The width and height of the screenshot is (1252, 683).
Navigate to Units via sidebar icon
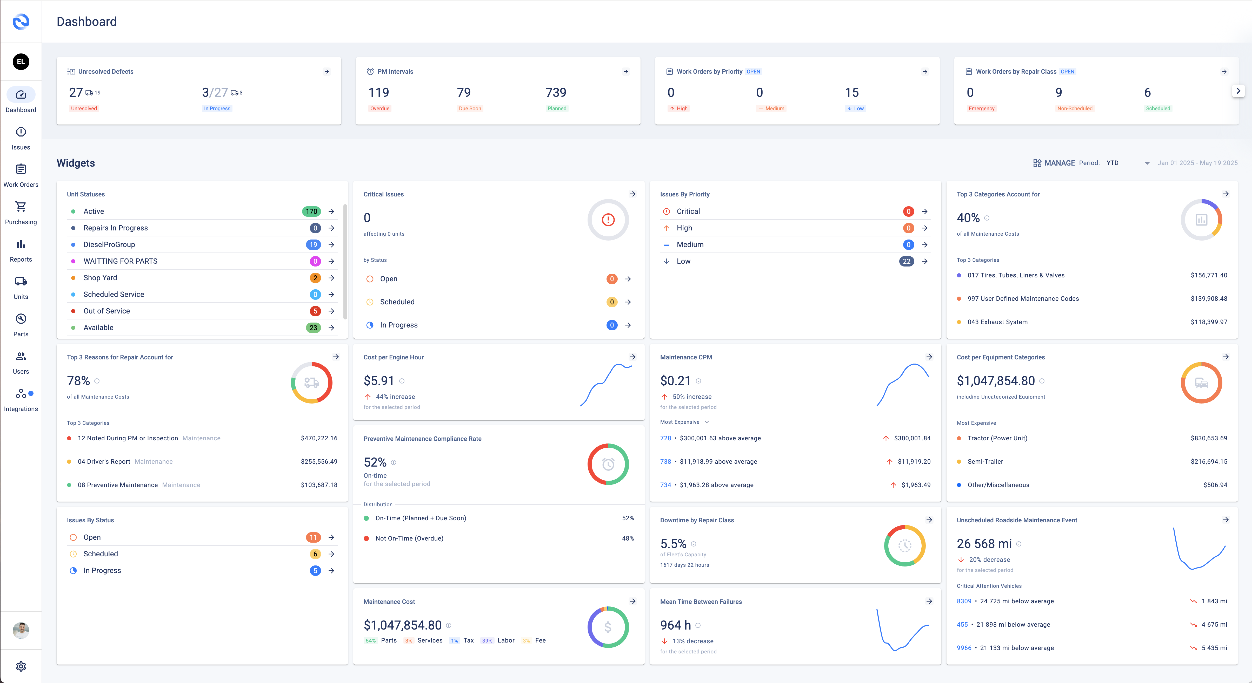(x=21, y=286)
